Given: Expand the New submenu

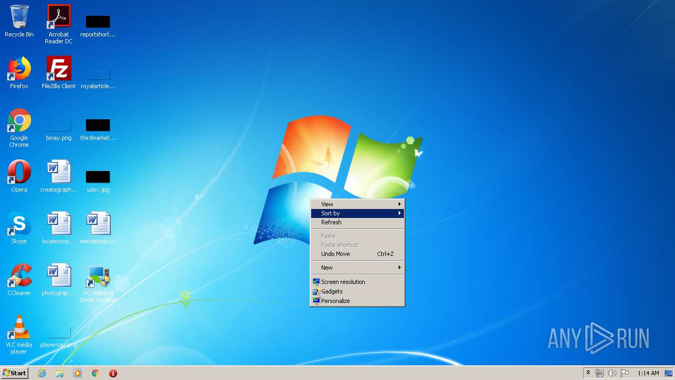Looking at the screenshot, I should pos(358,268).
